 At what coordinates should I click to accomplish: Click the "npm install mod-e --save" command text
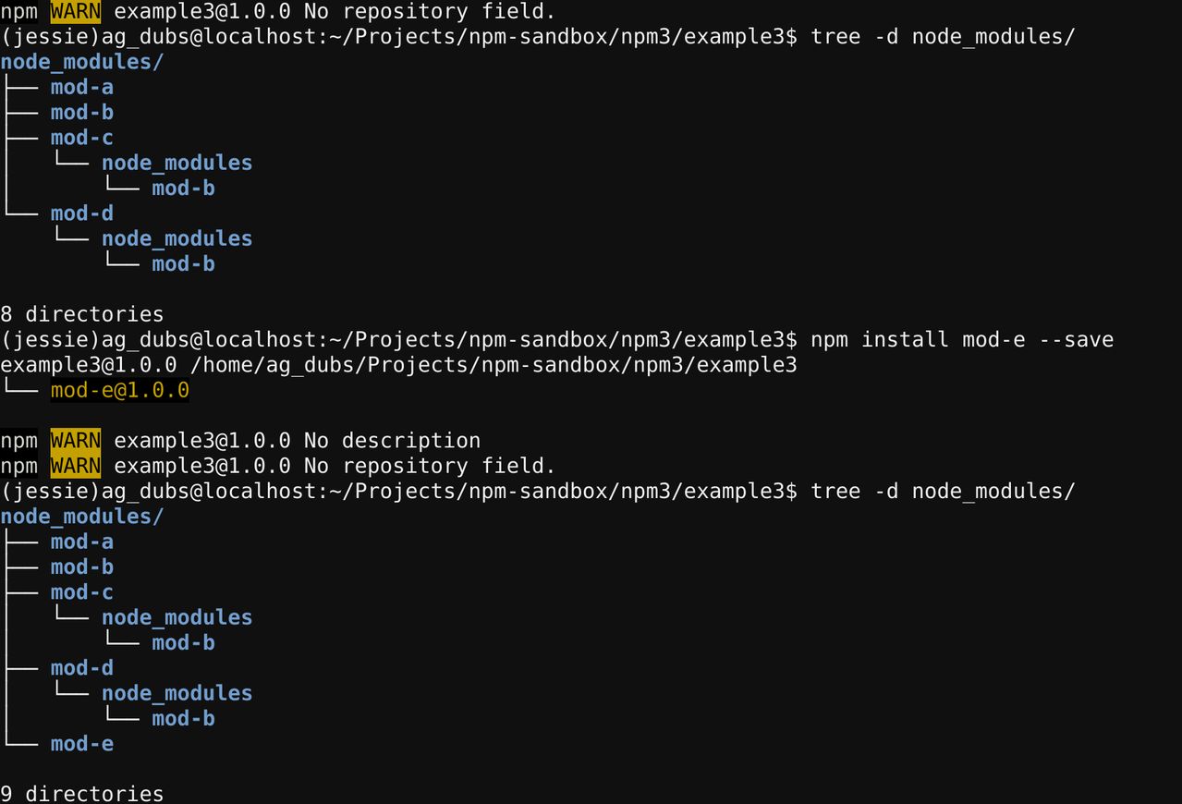tap(961, 339)
